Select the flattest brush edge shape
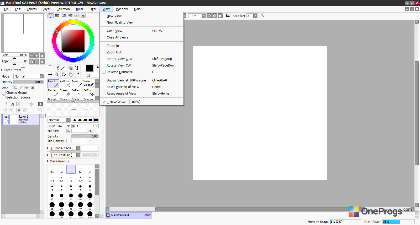Viewport: 420px width, 225px height. 96,120
